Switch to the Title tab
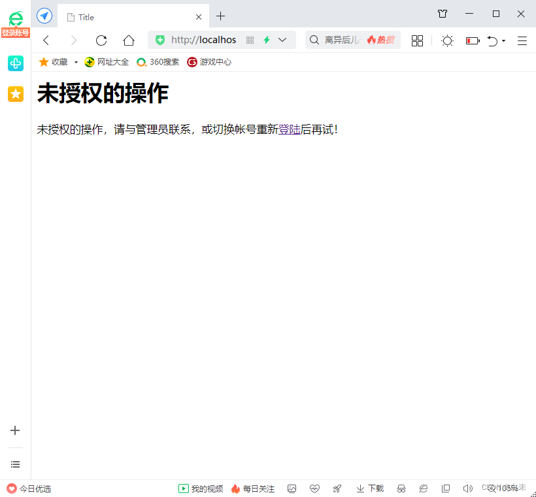 click(x=133, y=17)
